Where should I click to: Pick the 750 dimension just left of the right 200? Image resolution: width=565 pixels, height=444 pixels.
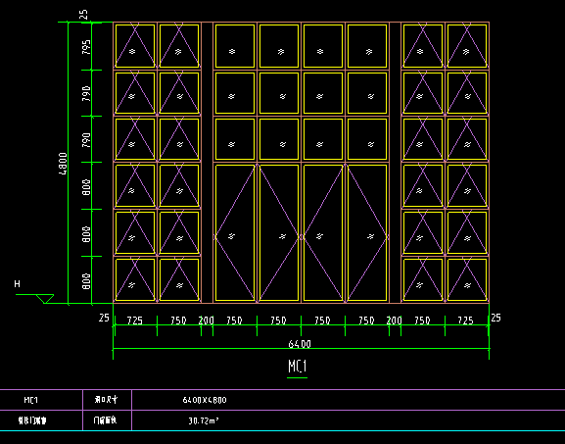[x=366, y=321]
